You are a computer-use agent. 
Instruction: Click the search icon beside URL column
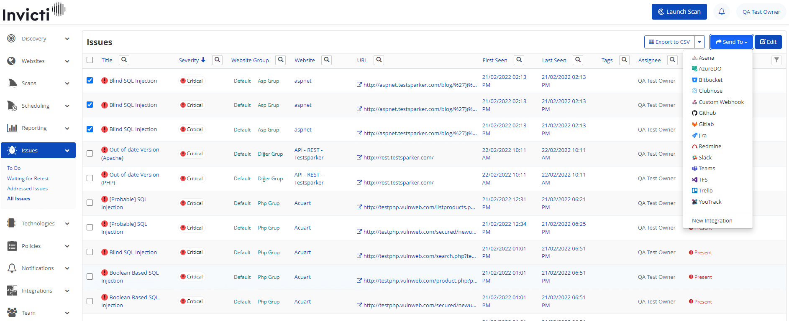point(379,60)
